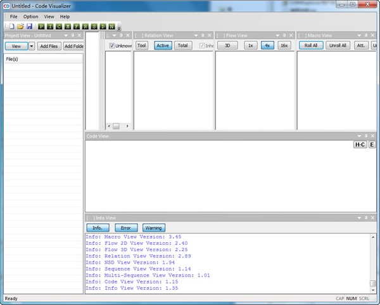Click Info View scrollbar up arrow
Image resolution: width=380 pixels, height=305 pixels.
coord(373,237)
